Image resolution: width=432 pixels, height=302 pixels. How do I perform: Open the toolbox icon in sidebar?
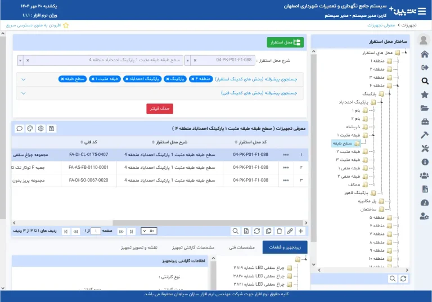tap(425, 121)
